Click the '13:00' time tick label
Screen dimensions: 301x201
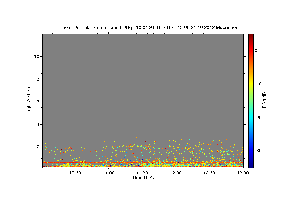tap(243, 173)
